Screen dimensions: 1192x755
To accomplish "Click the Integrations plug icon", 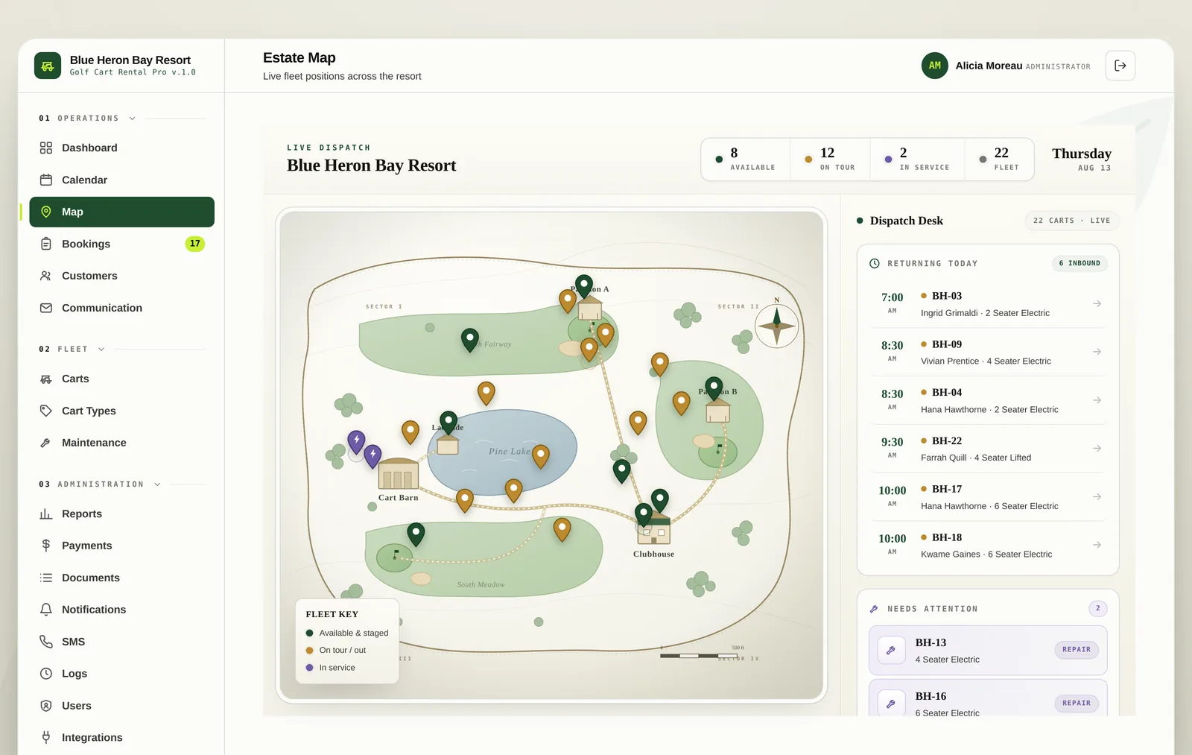I will click(x=46, y=738).
